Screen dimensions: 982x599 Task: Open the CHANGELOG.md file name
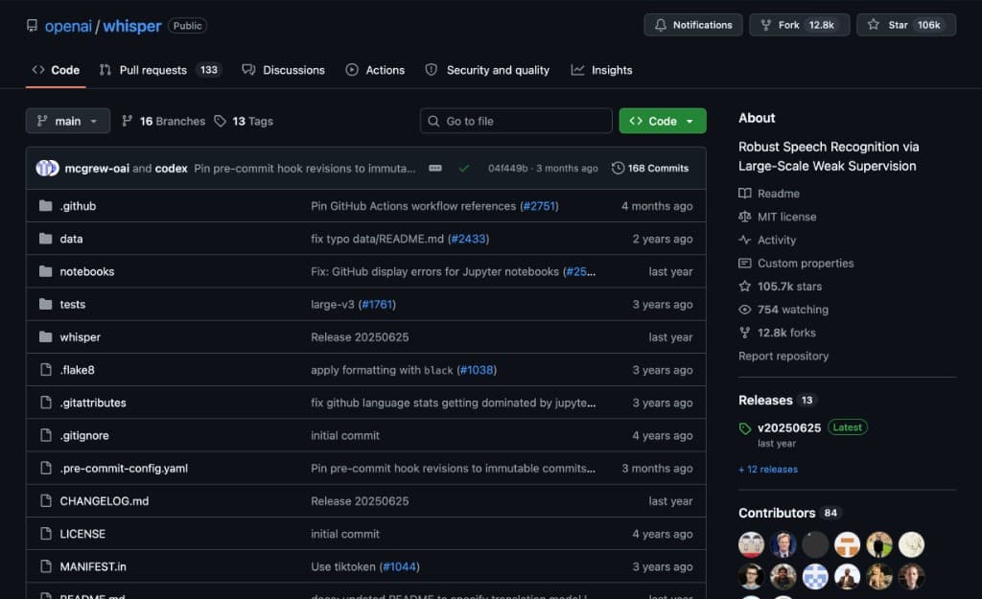(x=105, y=500)
